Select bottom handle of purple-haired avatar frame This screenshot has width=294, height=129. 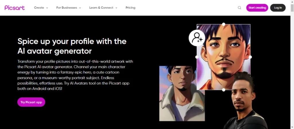tap(223, 90)
